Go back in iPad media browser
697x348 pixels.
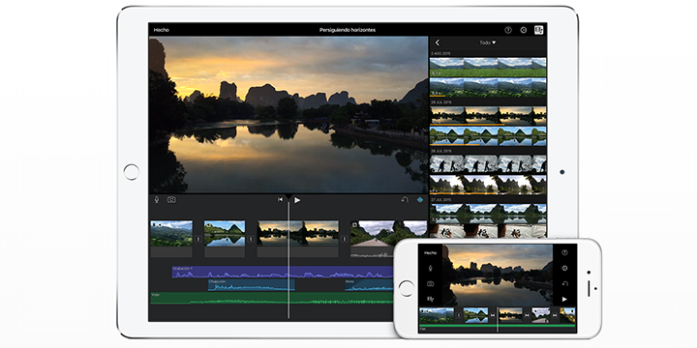tap(438, 43)
